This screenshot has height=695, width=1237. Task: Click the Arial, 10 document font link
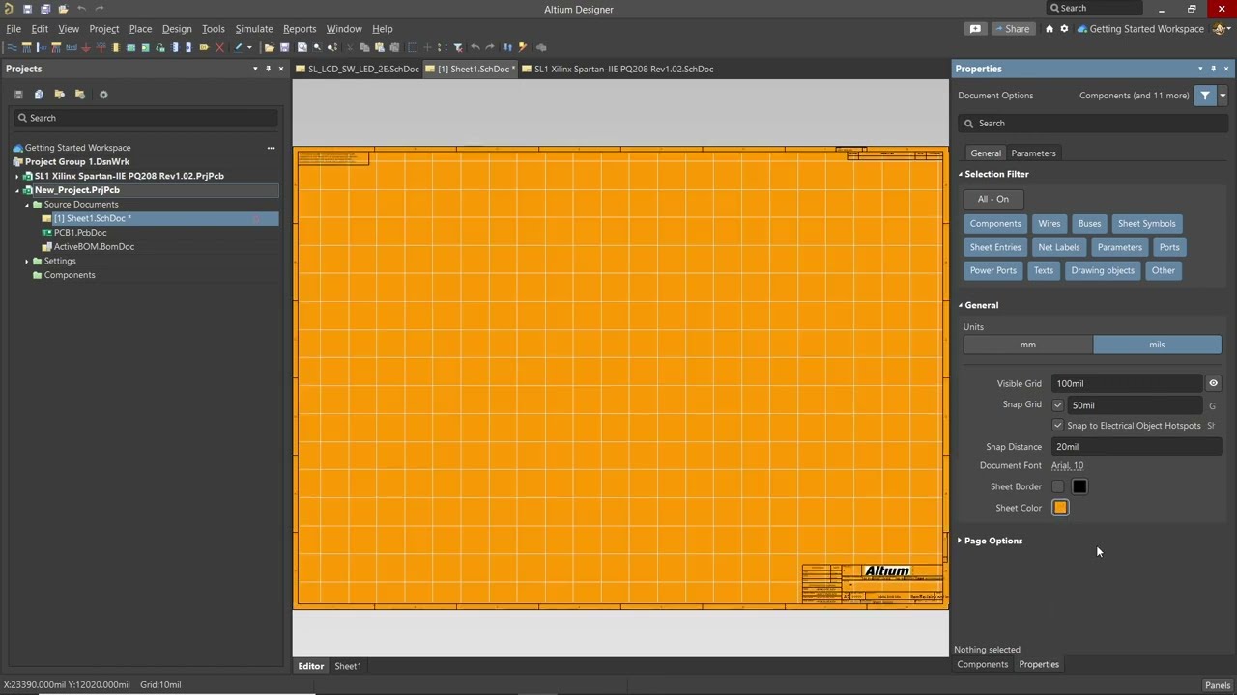pyautogui.click(x=1067, y=465)
